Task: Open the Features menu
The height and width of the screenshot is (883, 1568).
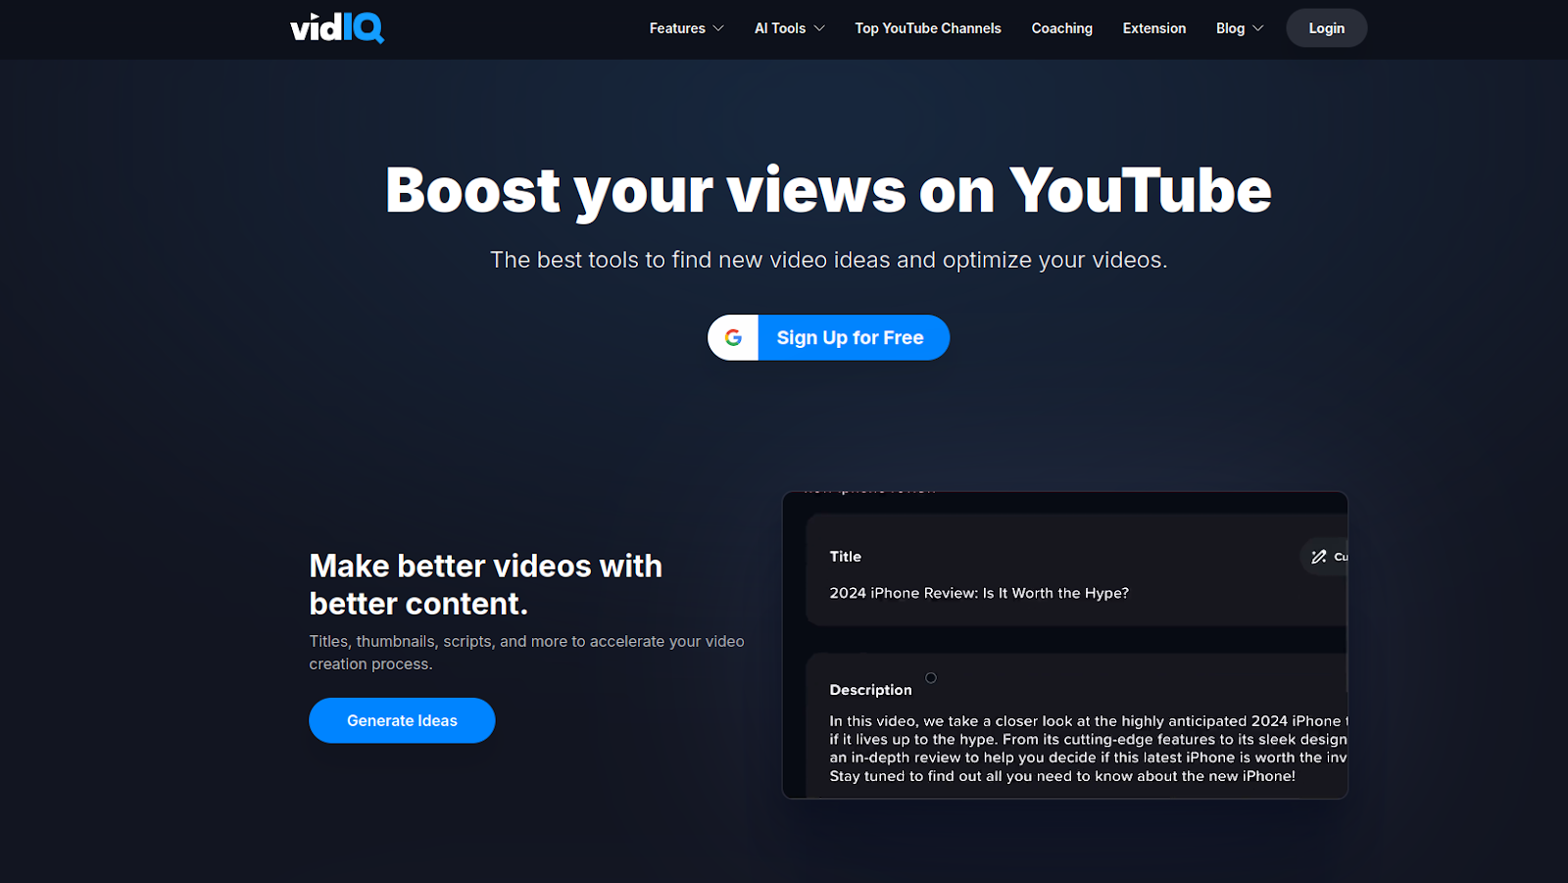Action: pos(686,28)
